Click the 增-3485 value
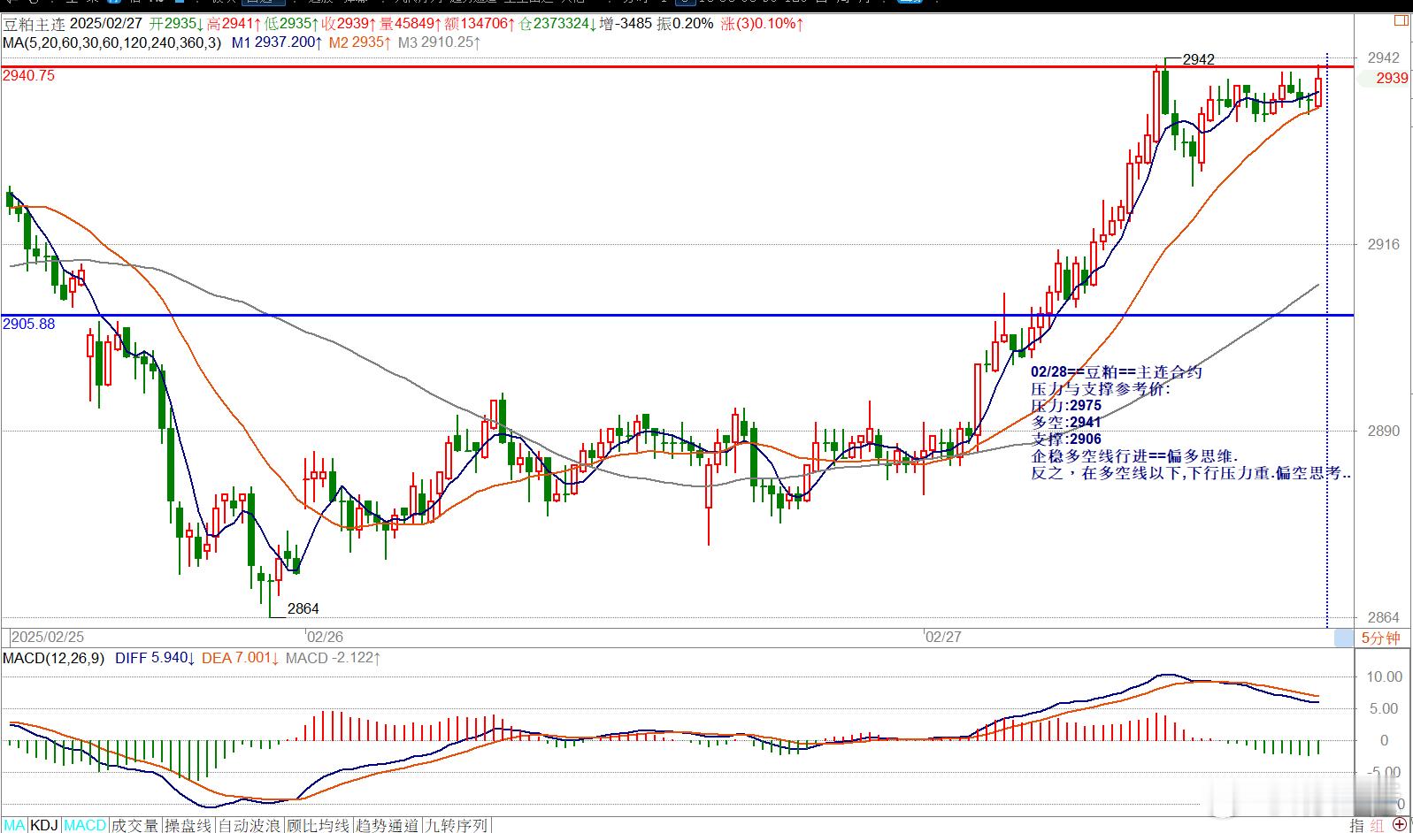This screenshot has height=833, width=1413. (x=626, y=24)
